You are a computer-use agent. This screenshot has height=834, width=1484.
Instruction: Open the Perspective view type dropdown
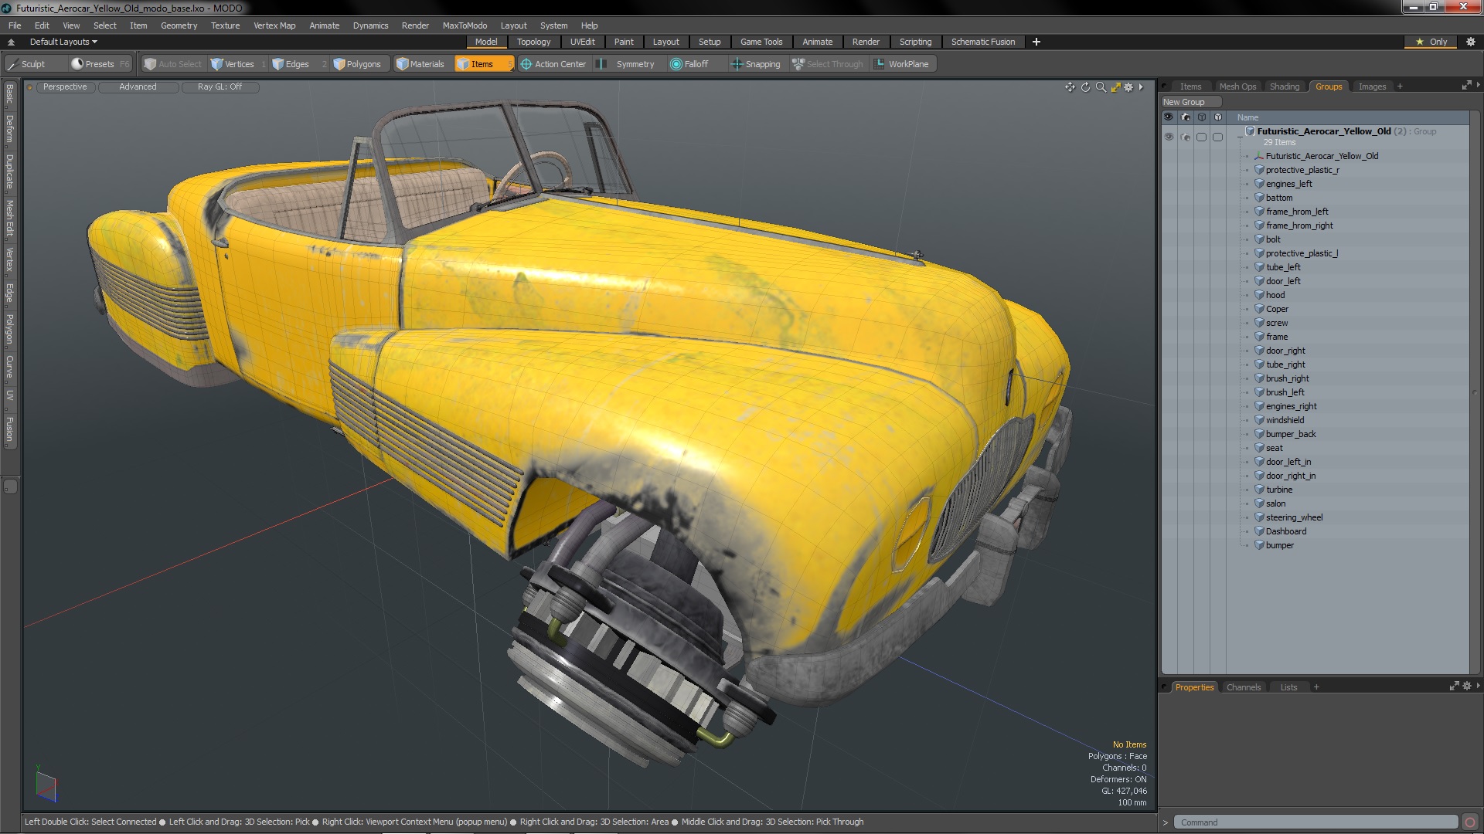[x=65, y=86]
